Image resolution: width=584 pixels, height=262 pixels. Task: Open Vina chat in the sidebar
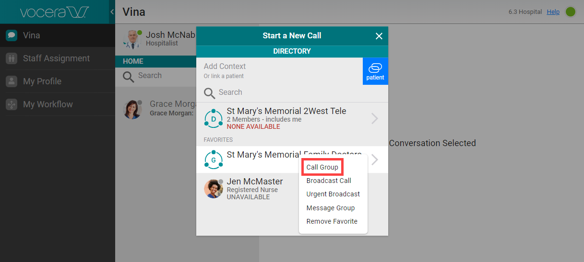(x=58, y=35)
